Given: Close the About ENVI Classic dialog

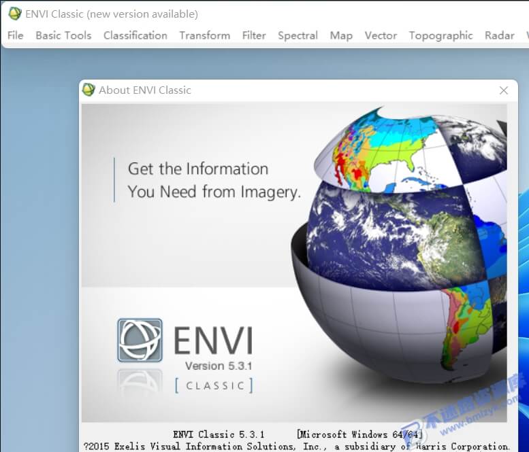Looking at the screenshot, I should (x=503, y=90).
